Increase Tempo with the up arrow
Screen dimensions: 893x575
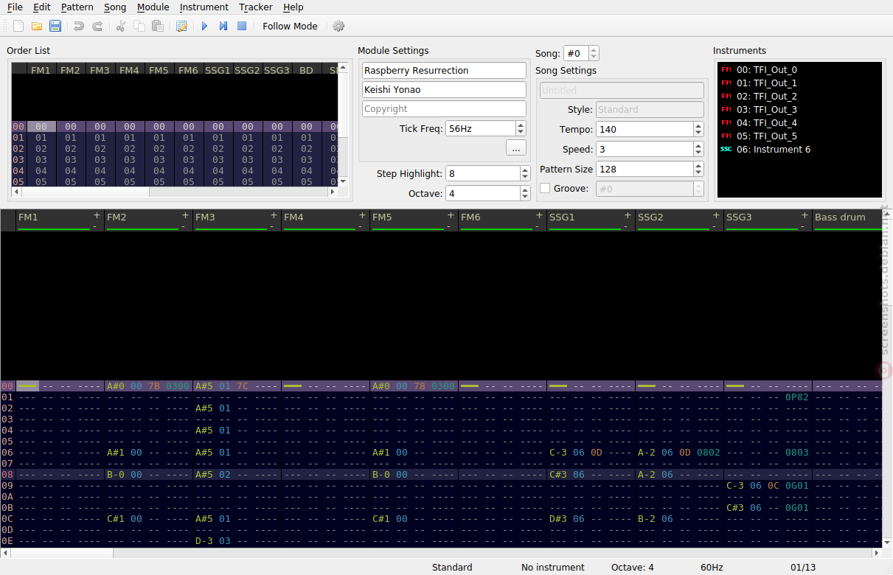(x=698, y=125)
